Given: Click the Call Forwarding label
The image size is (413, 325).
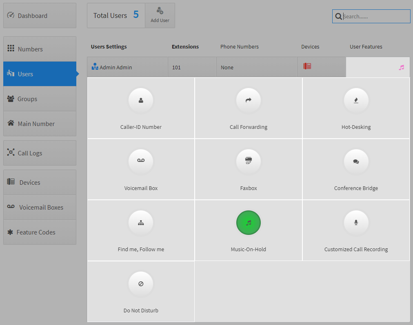Looking at the screenshot, I should click(x=249, y=127).
